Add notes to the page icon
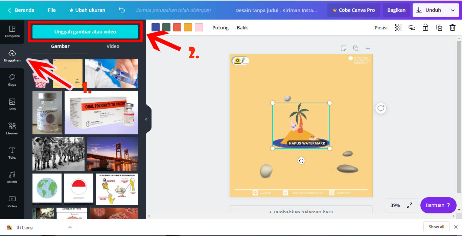462x236 pixels. coord(344,48)
